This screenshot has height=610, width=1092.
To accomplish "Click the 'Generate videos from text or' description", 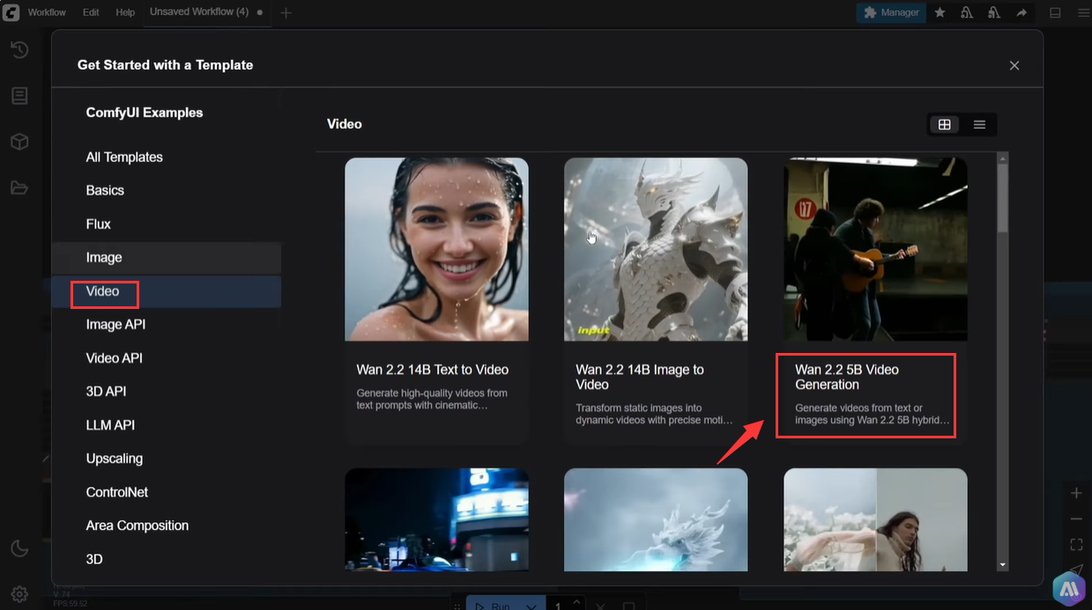I will pyautogui.click(x=873, y=415).
